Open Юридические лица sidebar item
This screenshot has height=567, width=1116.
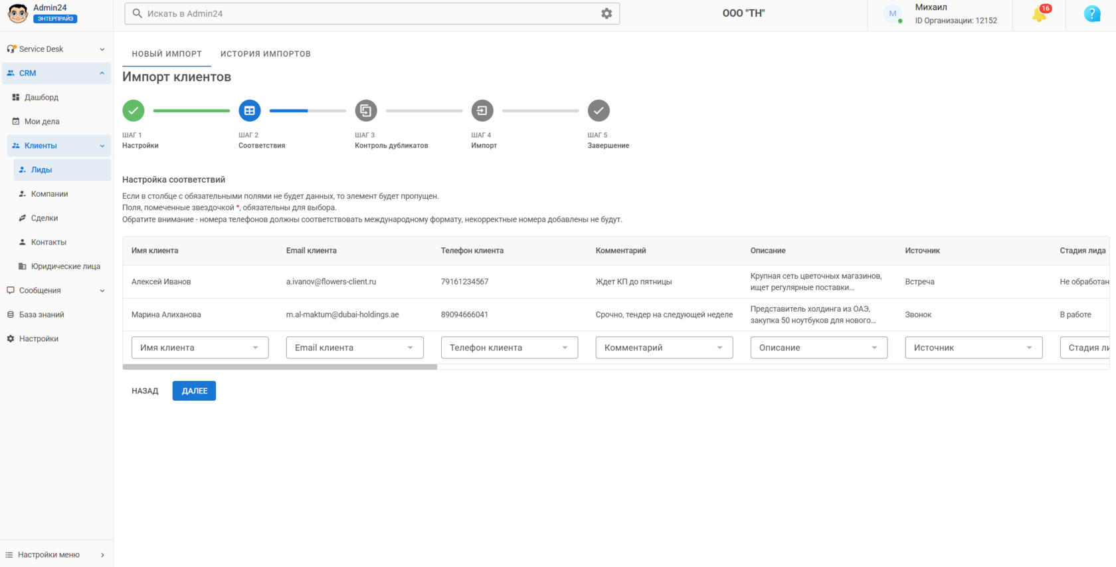point(62,267)
